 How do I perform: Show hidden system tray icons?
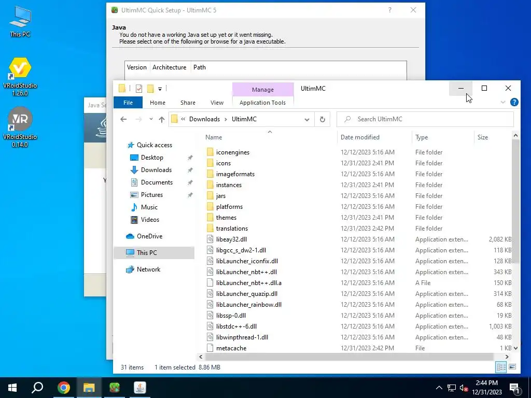[439, 388]
